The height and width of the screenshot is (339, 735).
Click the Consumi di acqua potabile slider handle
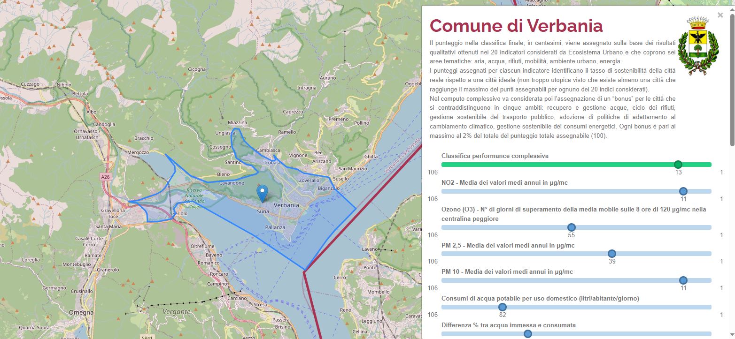click(502, 307)
